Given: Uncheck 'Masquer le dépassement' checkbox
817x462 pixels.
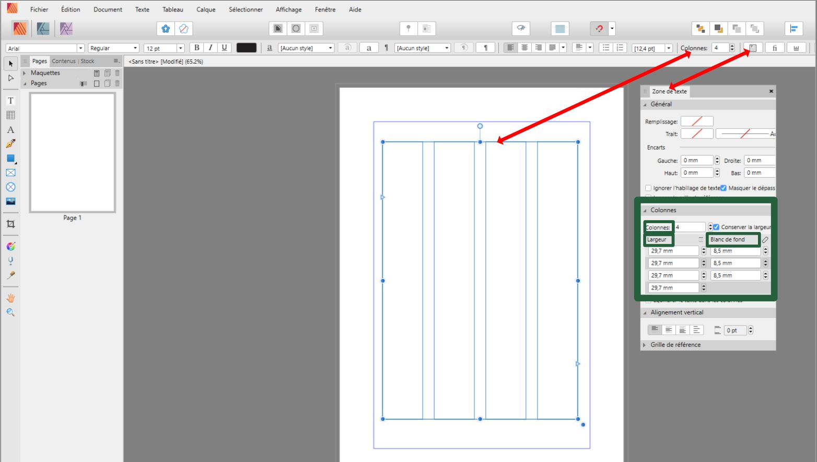Looking at the screenshot, I should 723,188.
